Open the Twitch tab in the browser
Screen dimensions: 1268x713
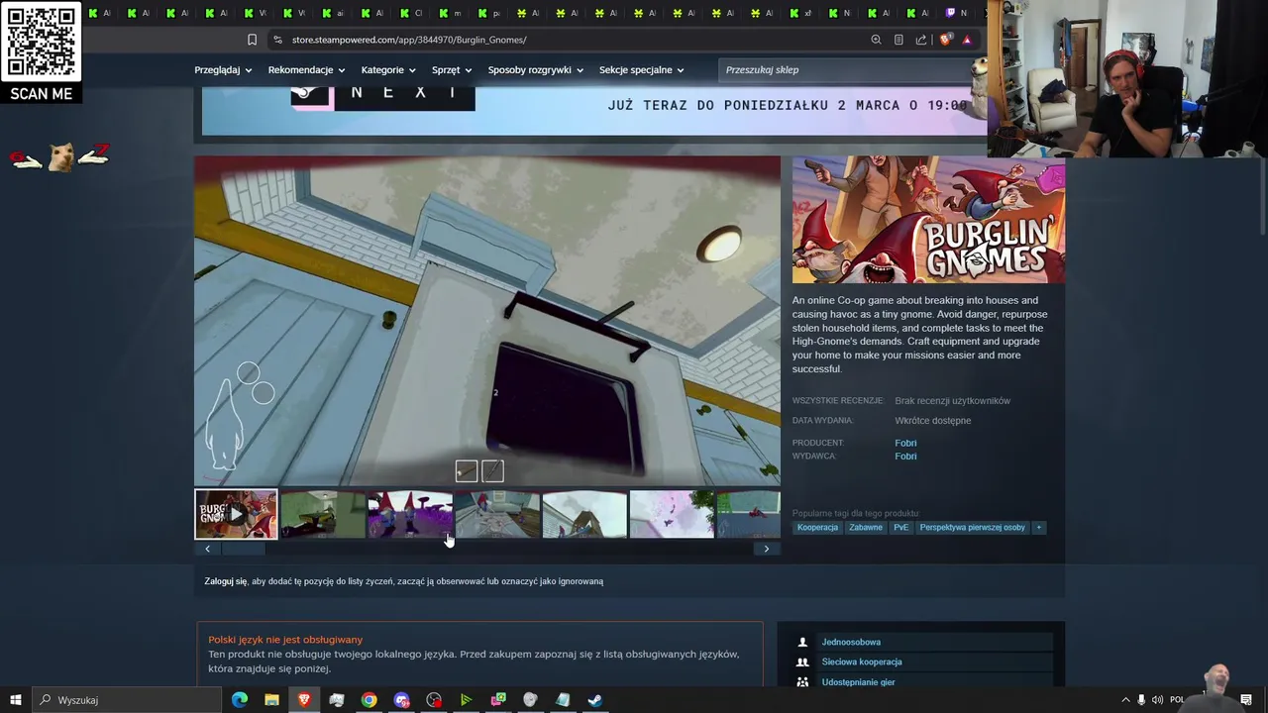coord(956,13)
